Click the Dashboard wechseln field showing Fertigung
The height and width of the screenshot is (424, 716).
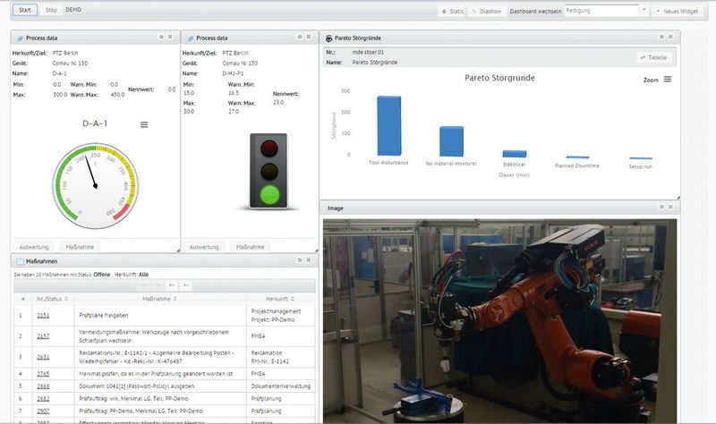tap(601, 11)
